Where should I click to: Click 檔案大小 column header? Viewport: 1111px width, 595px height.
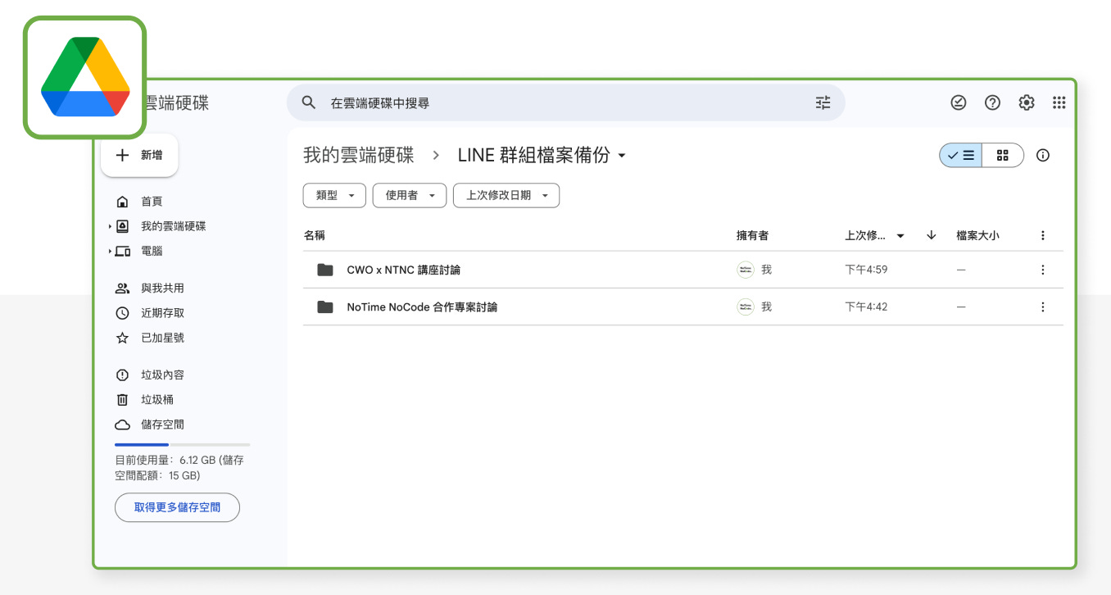tap(977, 235)
